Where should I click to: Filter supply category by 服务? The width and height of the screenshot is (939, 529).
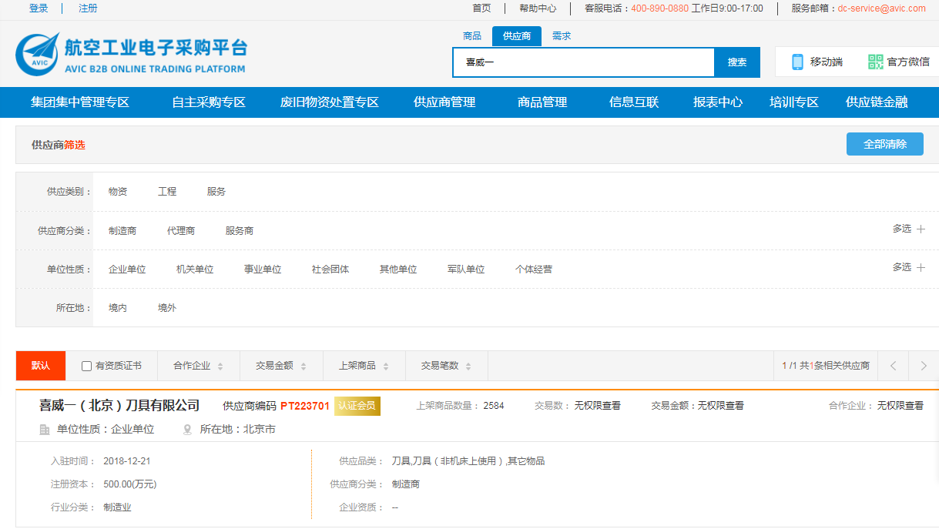[216, 192]
